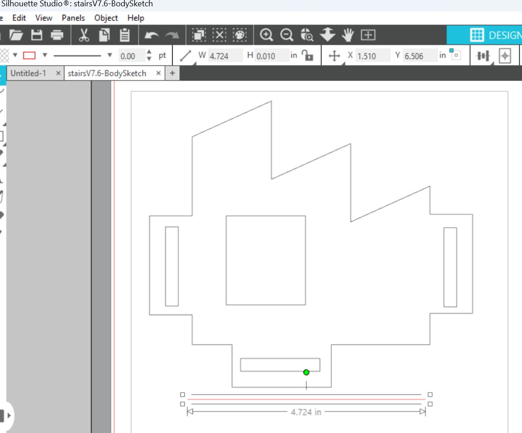Paste from clipboard with the clipboard icon
The image size is (522, 433).
coord(124,35)
